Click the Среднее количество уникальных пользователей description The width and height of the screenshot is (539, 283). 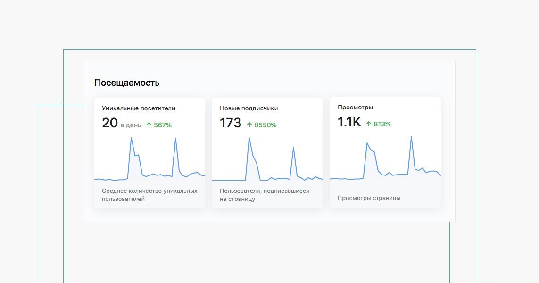149,195
